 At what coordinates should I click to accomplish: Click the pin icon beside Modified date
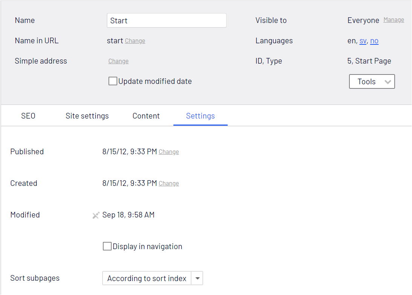point(96,215)
